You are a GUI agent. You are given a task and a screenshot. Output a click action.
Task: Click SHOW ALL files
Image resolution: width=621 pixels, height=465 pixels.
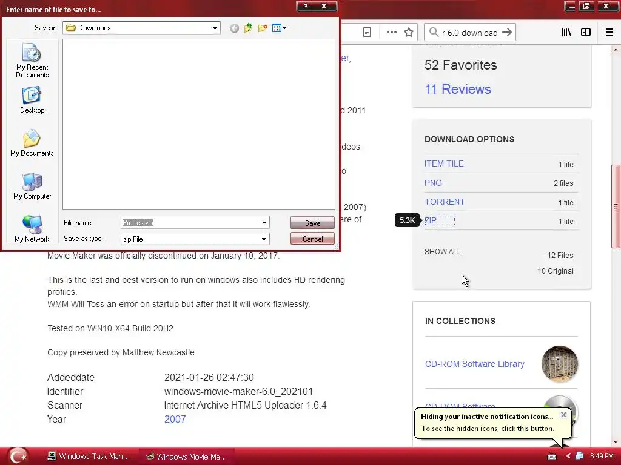pyautogui.click(x=443, y=252)
